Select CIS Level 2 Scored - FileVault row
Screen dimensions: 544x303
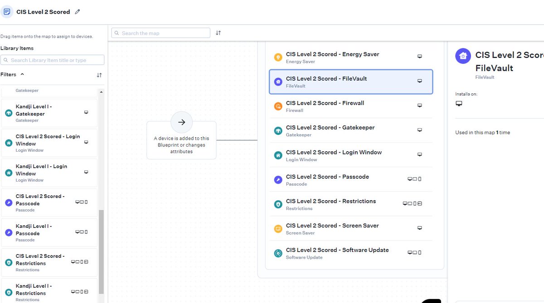[351, 82]
